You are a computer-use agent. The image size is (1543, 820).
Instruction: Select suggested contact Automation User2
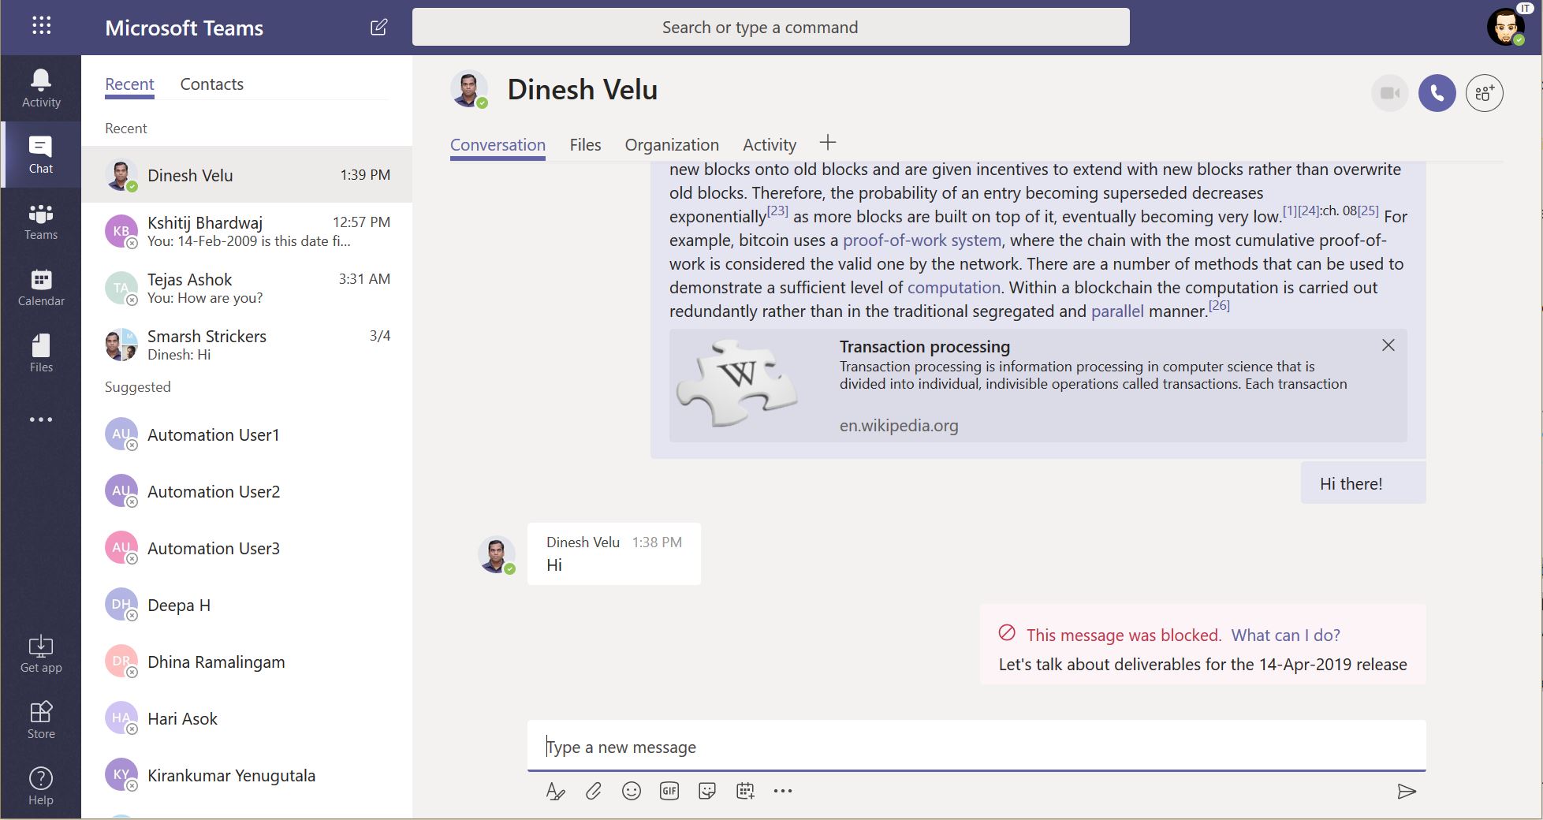(x=247, y=491)
